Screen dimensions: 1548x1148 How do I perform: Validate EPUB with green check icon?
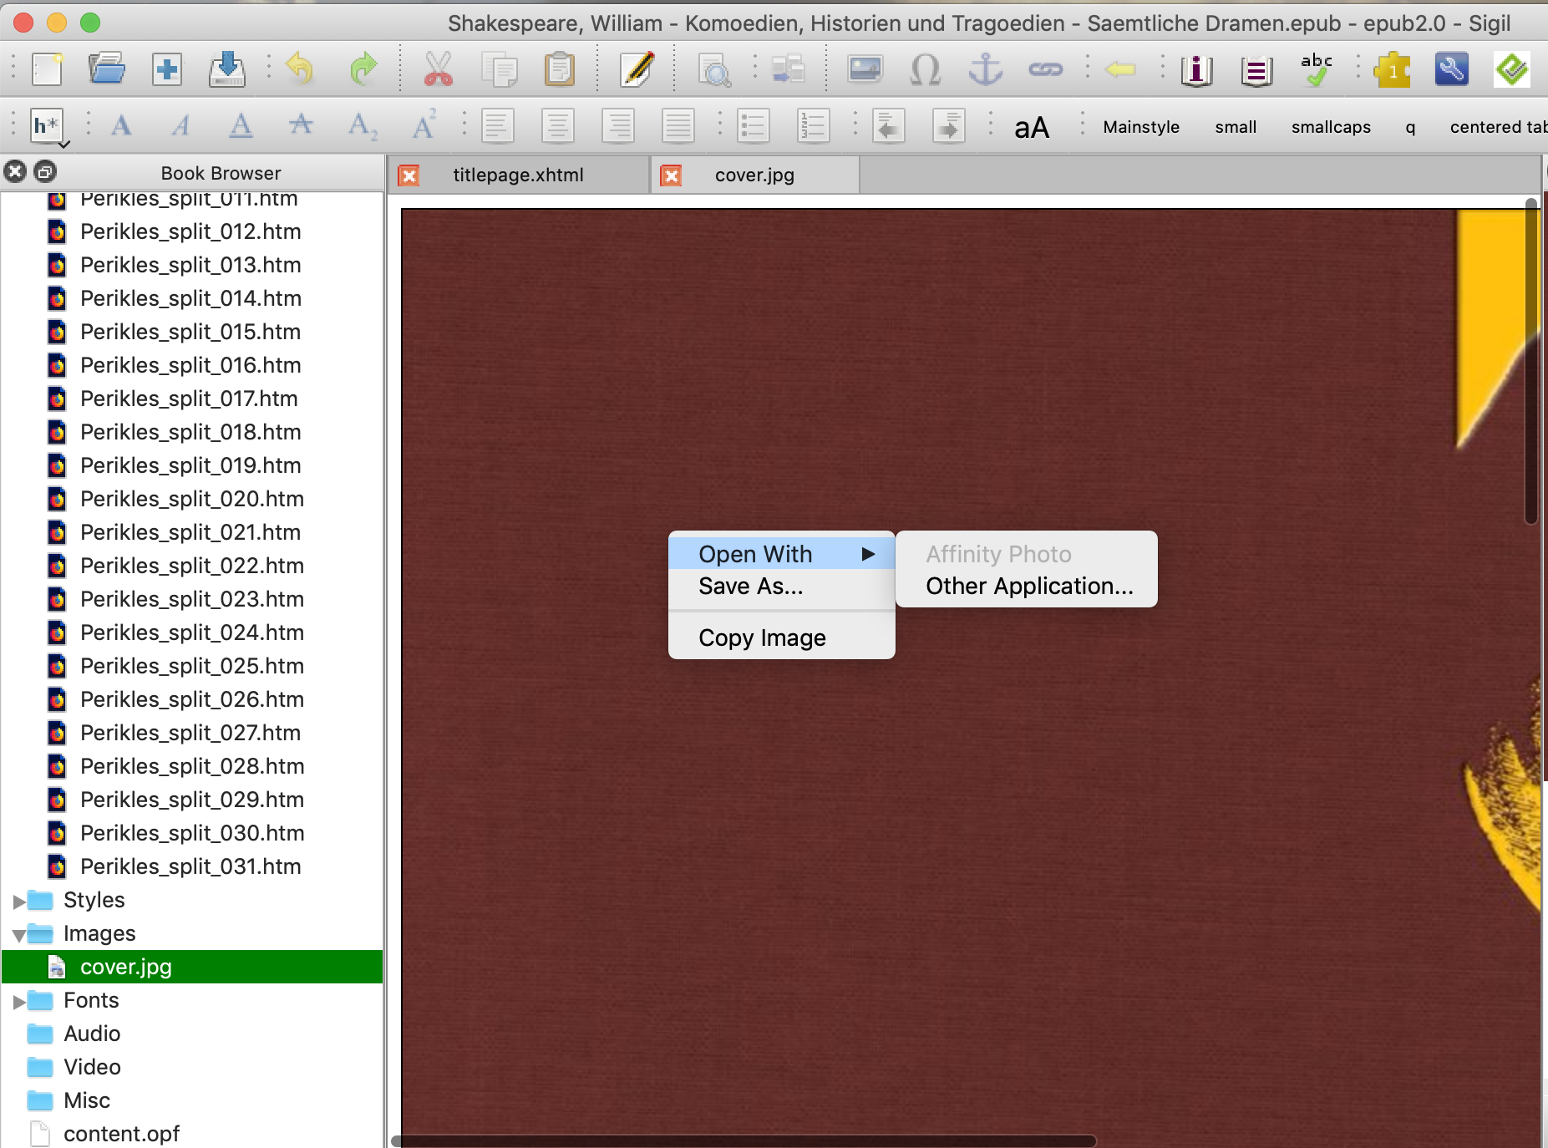tap(1512, 69)
